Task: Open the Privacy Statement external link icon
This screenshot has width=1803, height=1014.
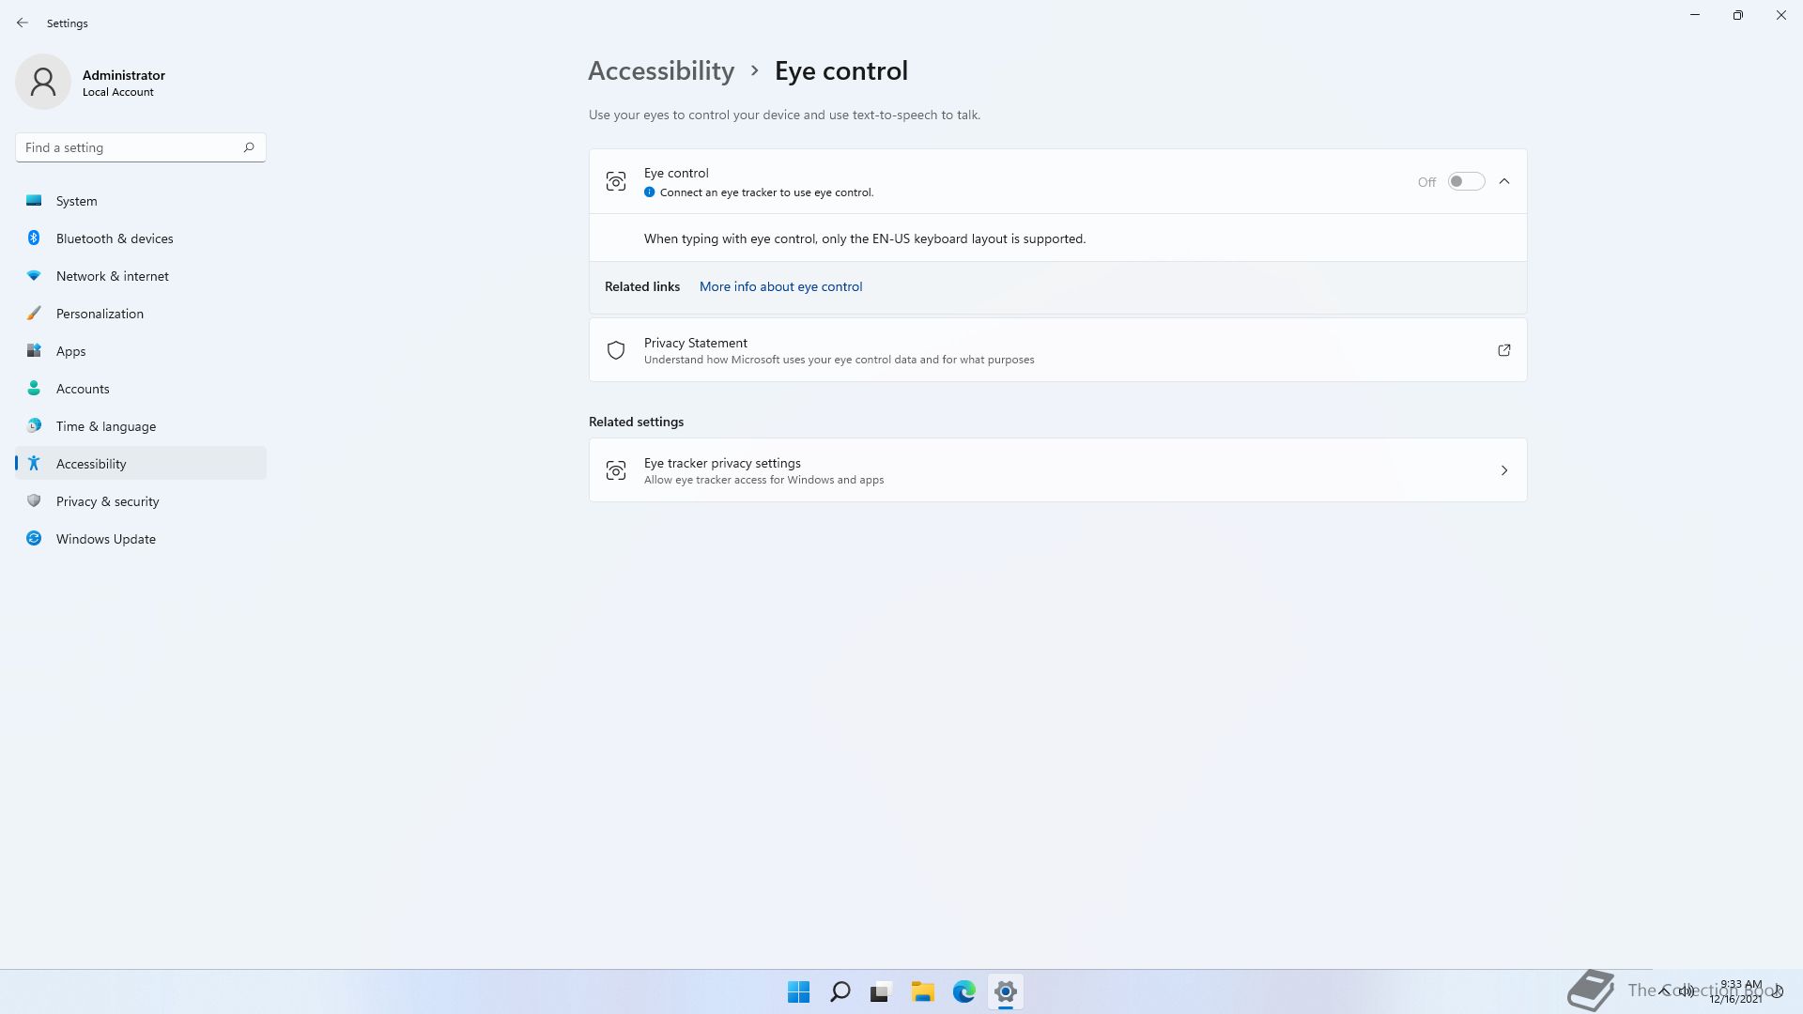Action: (1503, 350)
